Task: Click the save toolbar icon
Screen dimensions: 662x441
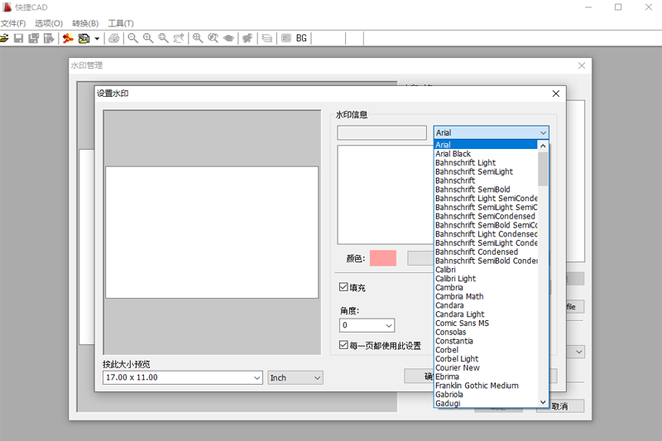Action: 18,38
